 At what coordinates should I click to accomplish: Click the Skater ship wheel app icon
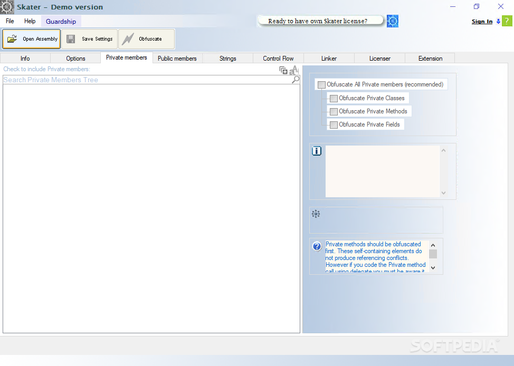(7, 7)
